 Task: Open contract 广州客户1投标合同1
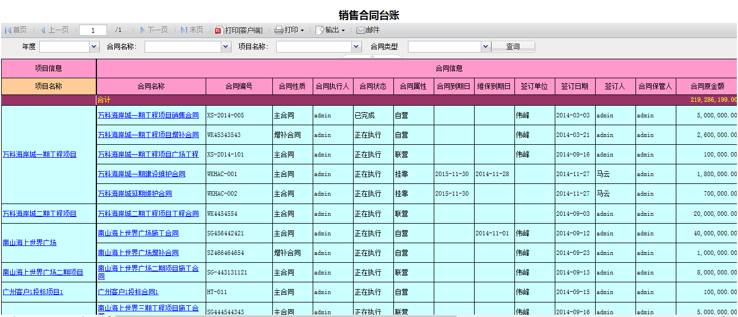pyautogui.click(x=128, y=292)
